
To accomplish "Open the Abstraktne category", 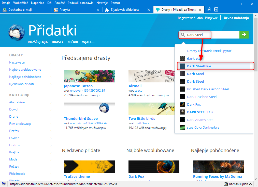I will (17, 102).
